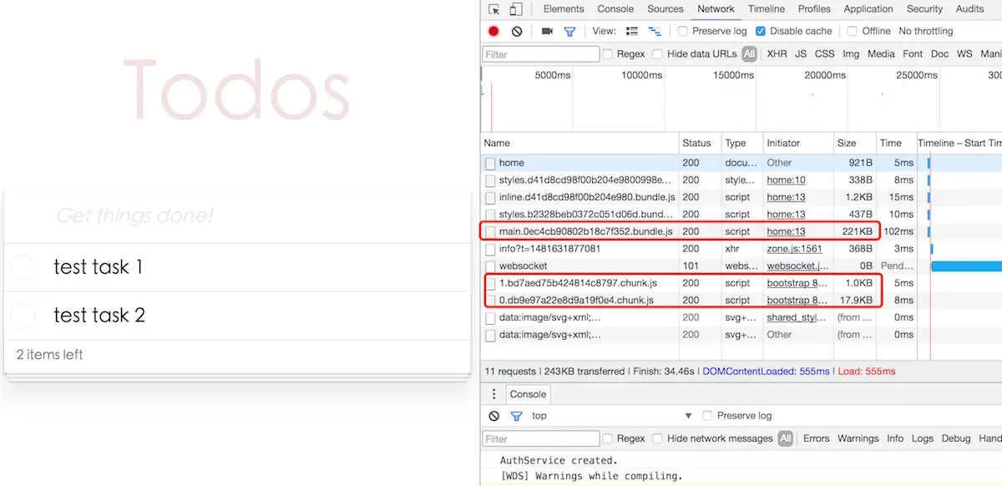Focus the Network filter text field
Image resolution: width=1002 pixels, height=486 pixels.
click(x=541, y=54)
